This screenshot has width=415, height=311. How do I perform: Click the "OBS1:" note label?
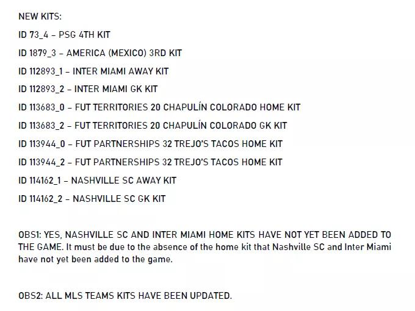point(30,235)
